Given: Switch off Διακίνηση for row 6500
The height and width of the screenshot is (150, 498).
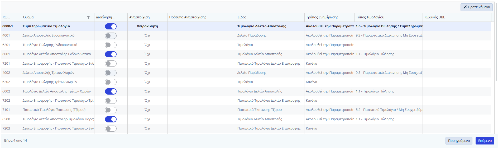Looking at the screenshot, I should (111, 119).
